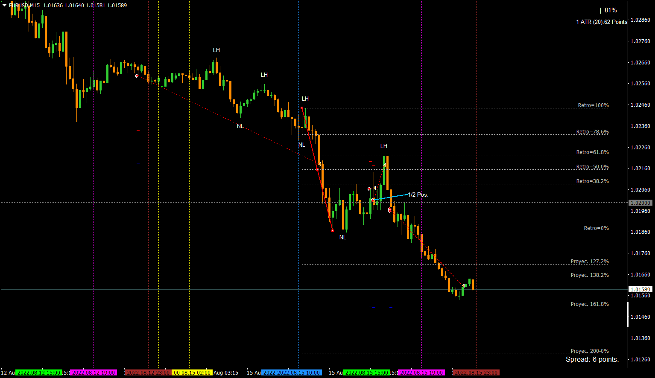This screenshot has width=655, height=378.
Task: Click the red 2022.08.12 23:00 time marker
Action: point(148,373)
